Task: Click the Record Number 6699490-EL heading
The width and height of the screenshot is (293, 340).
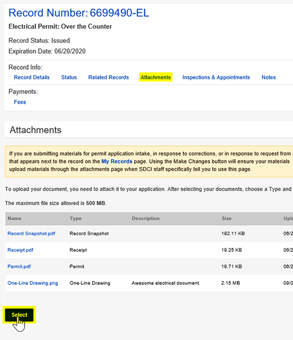Action: pos(79,13)
